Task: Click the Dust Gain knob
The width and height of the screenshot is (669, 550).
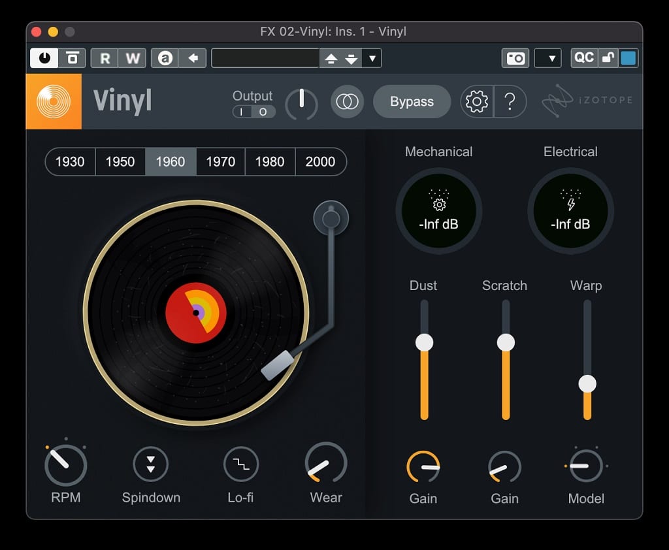Action: coord(423,467)
